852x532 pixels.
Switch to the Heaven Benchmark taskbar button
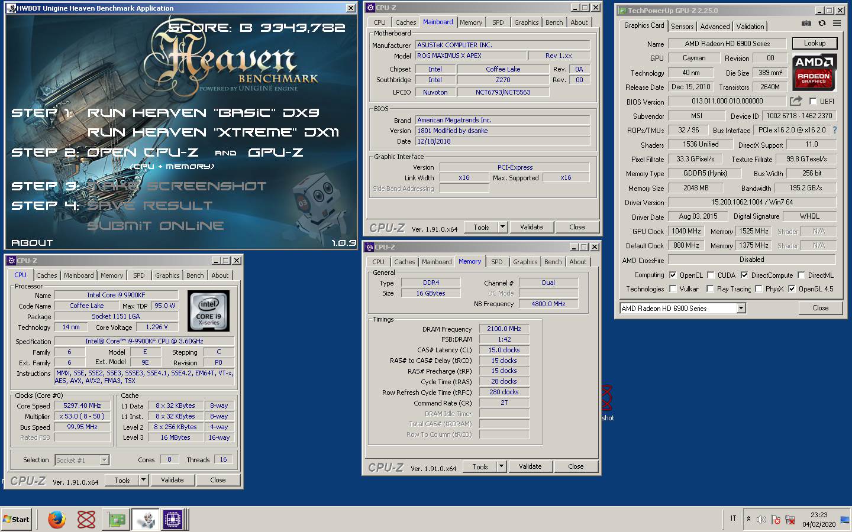(x=146, y=520)
